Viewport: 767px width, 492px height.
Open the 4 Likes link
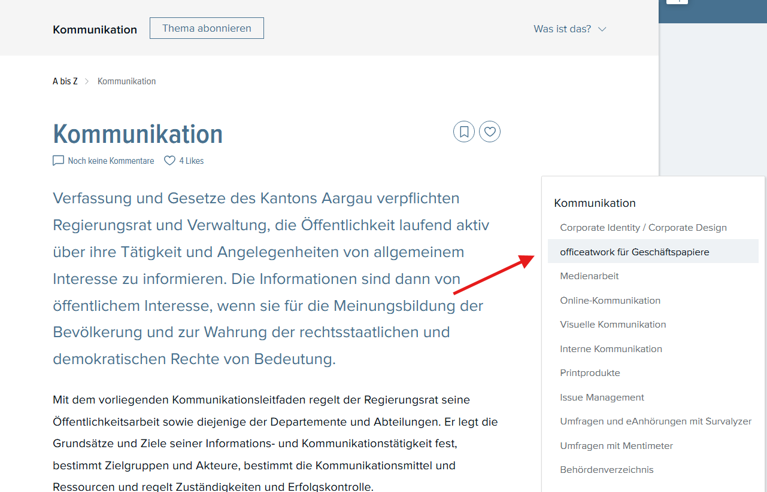coord(192,161)
